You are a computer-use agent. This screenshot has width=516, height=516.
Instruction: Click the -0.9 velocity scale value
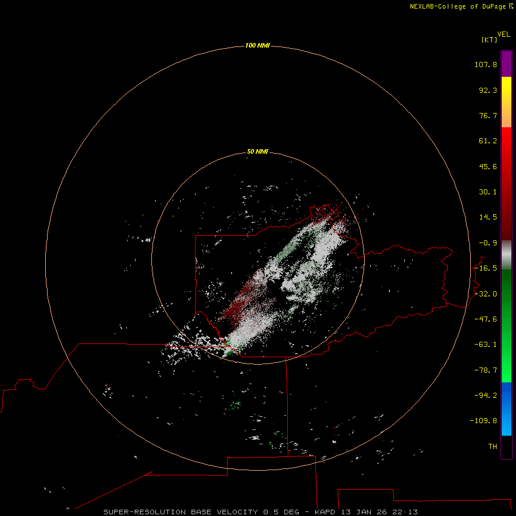point(488,243)
